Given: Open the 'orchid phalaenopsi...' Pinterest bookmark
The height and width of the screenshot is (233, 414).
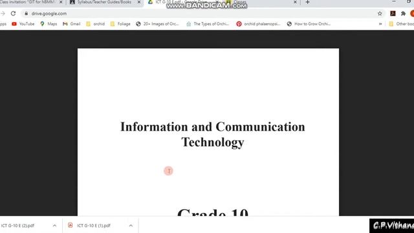Looking at the screenshot, I should click(258, 24).
